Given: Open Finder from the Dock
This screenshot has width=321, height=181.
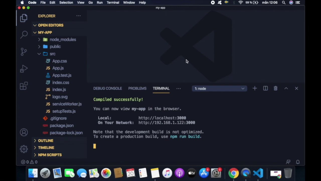Looking at the screenshot, I should click(x=33, y=173).
